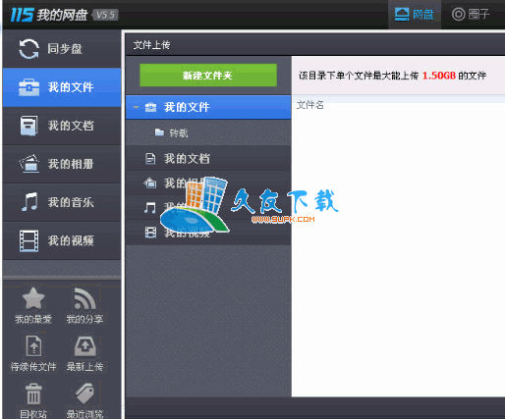
Task: Click music note icon in upload folder tree
Action: [x=150, y=207]
